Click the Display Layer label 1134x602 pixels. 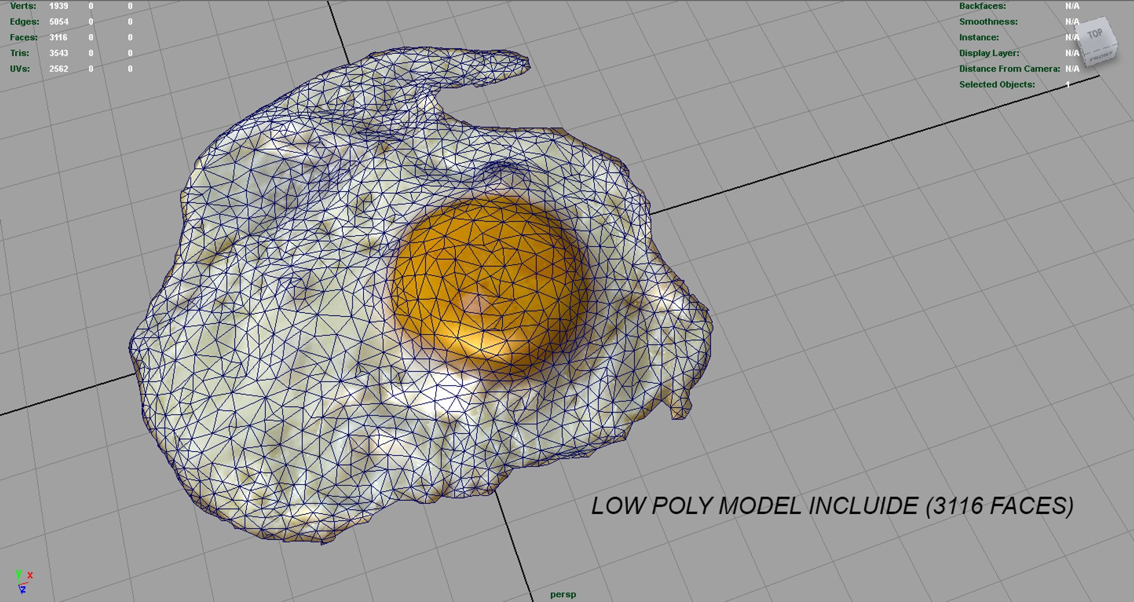(x=989, y=53)
